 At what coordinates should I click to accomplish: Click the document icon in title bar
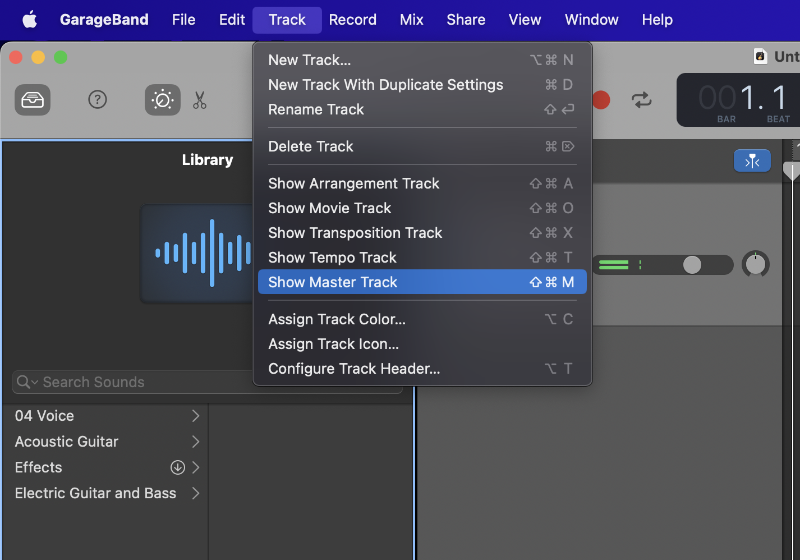[760, 56]
